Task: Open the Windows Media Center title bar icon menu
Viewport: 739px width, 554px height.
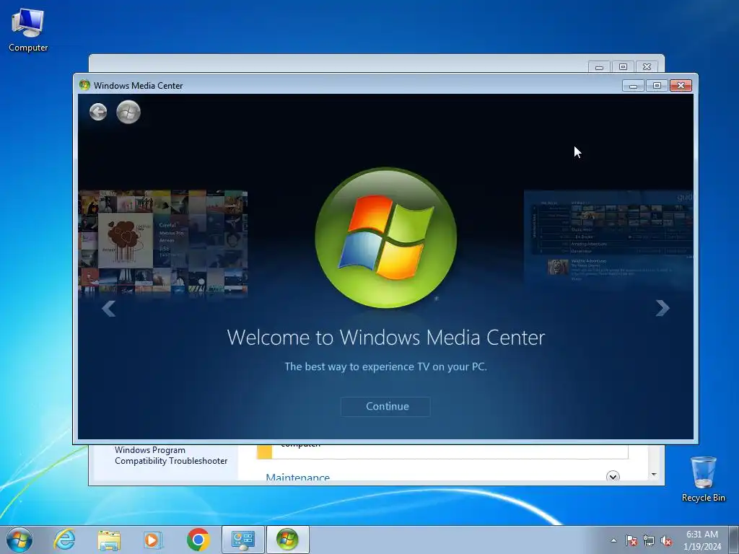Action: point(85,85)
